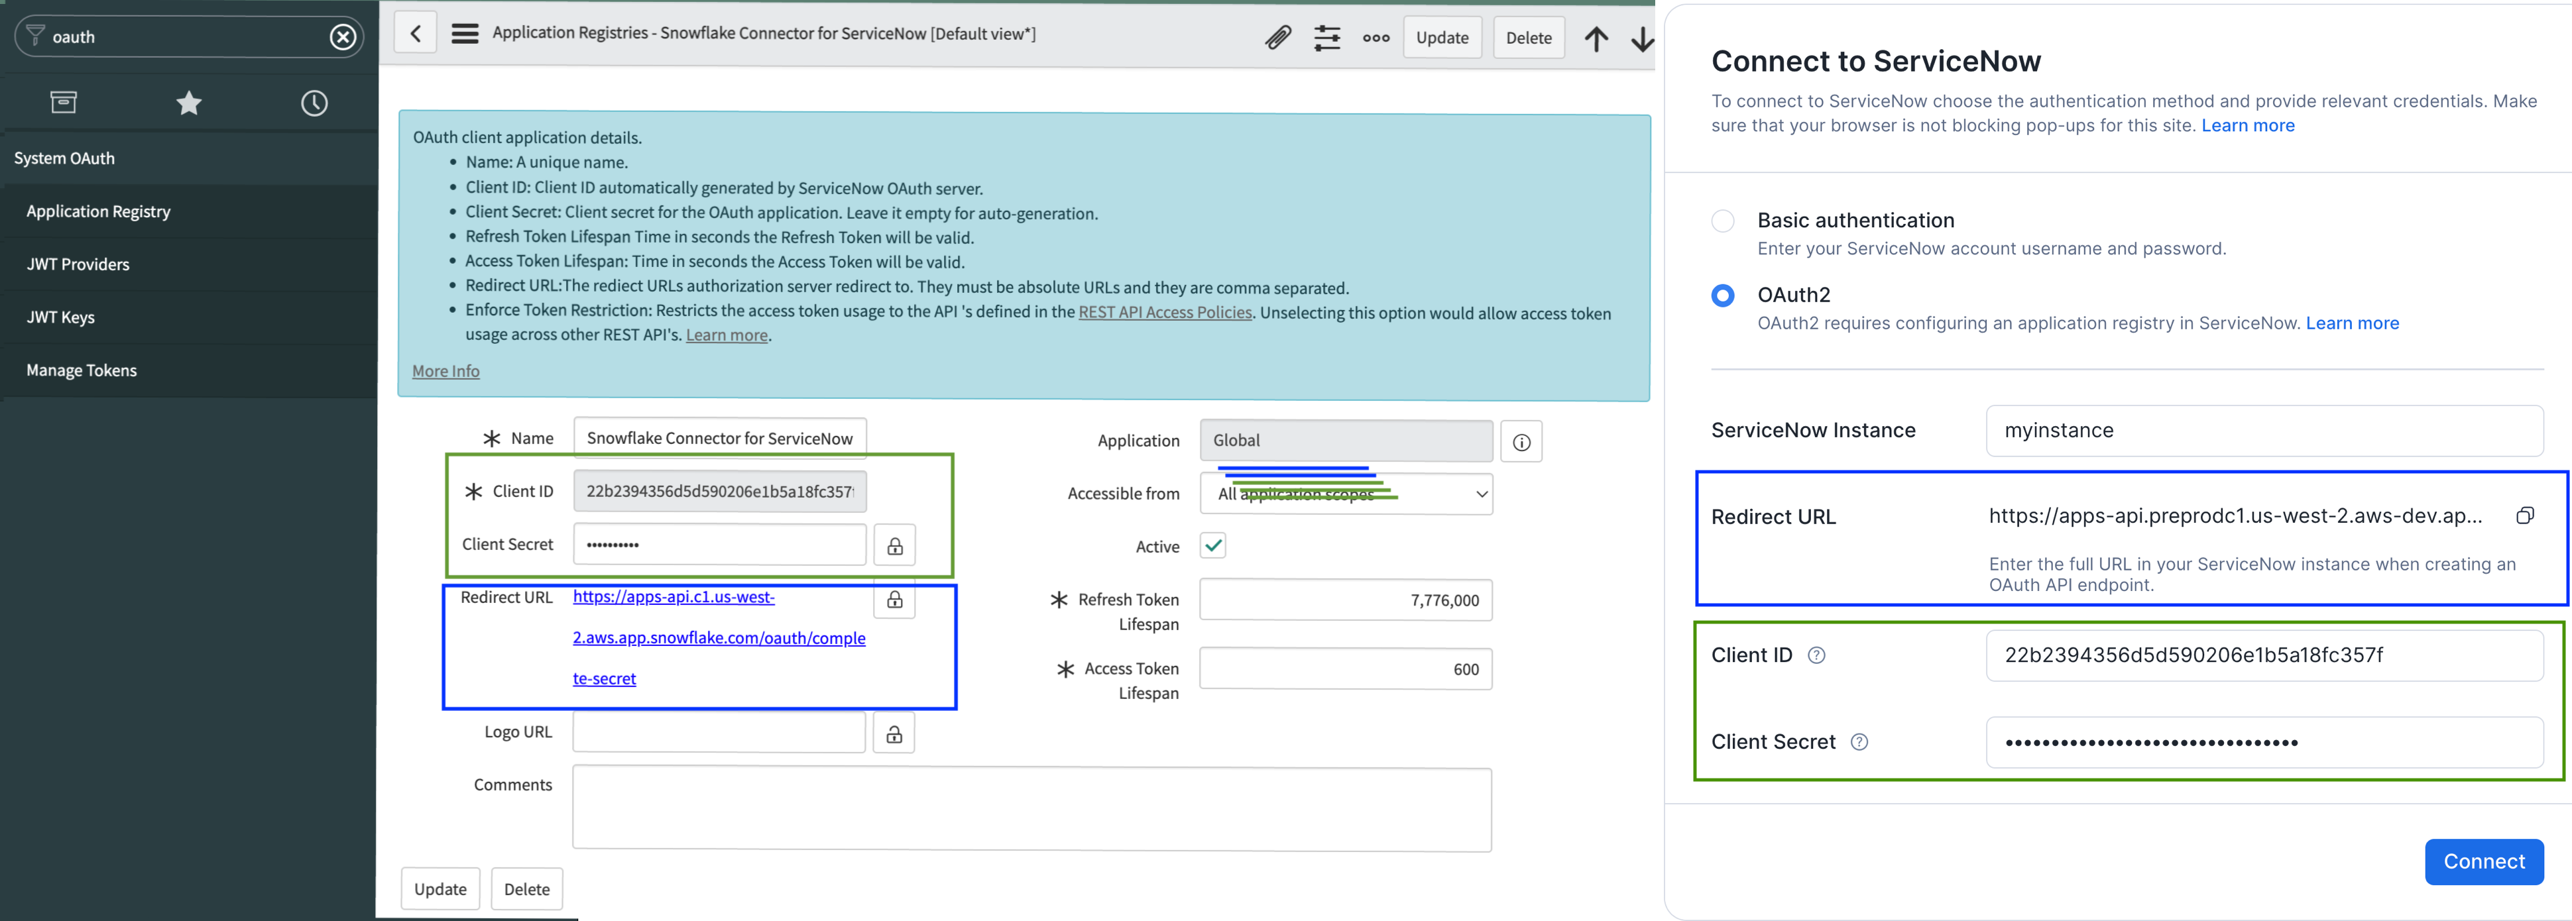This screenshot has height=921, width=2572.
Task: Toggle the Active checkbox
Action: (1212, 546)
